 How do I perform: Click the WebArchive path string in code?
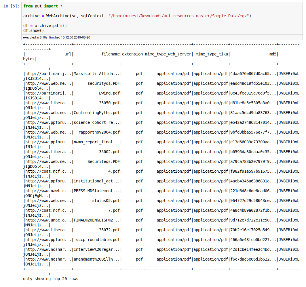point(180,16)
